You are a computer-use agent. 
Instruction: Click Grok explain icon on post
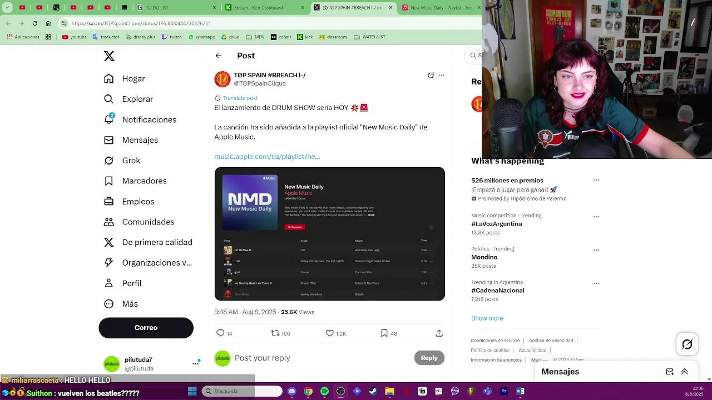coord(431,76)
